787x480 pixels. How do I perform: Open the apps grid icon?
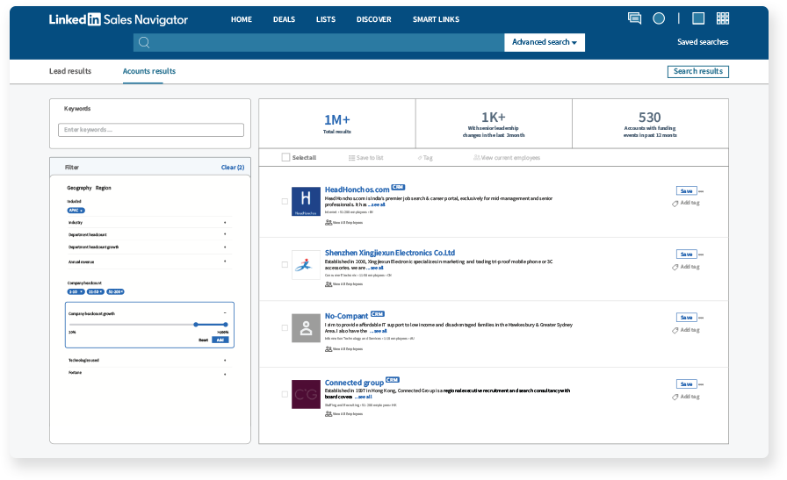723,18
